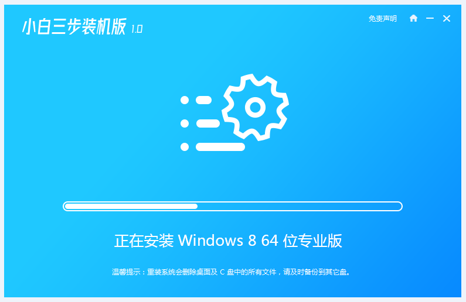Image resolution: width=466 pixels, height=302 pixels.
Task: Select the top bullet dot in list graphic
Action: tap(185, 100)
